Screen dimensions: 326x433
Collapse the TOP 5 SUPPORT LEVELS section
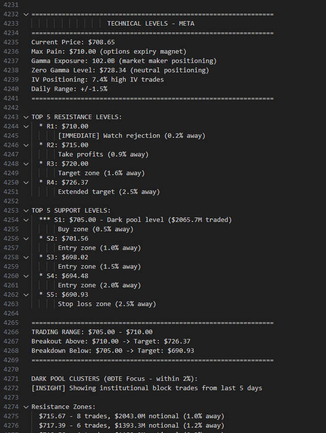[x=26, y=211]
